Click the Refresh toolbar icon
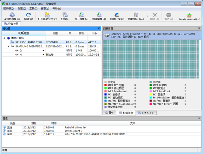The height and width of the screenshot is (154, 203). click(x=28, y=15)
